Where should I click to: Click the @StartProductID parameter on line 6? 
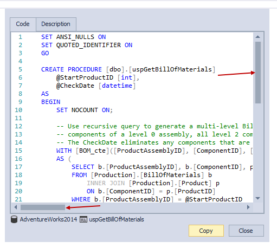pyautogui.click(x=85, y=77)
